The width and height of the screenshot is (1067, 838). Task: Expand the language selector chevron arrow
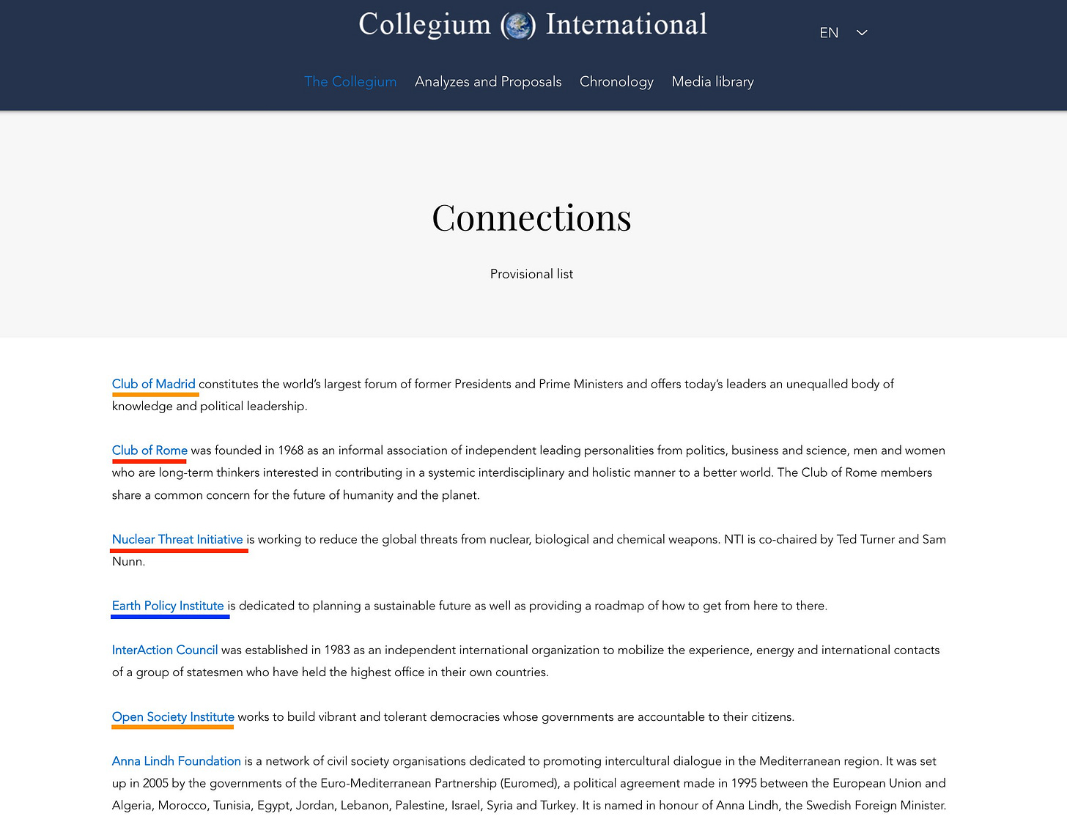pyautogui.click(x=862, y=33)
